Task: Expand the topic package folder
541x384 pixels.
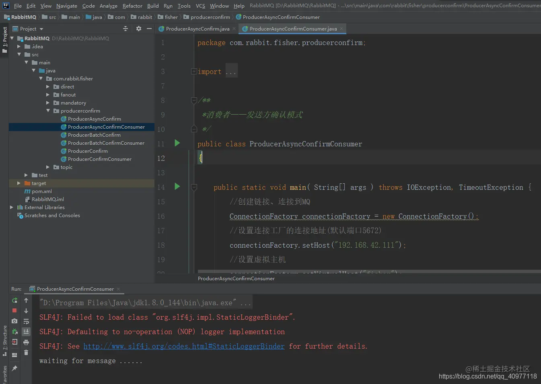Action: [x=48, y=167]
